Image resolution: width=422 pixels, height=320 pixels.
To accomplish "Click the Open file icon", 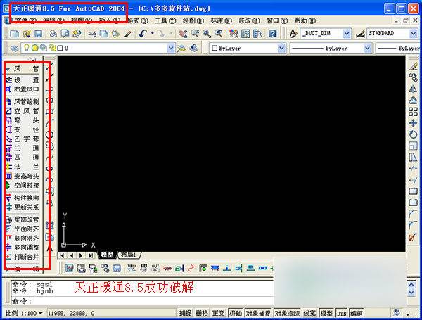I will click(27, 34).
